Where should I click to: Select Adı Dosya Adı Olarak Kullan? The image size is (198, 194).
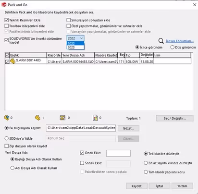12,168
